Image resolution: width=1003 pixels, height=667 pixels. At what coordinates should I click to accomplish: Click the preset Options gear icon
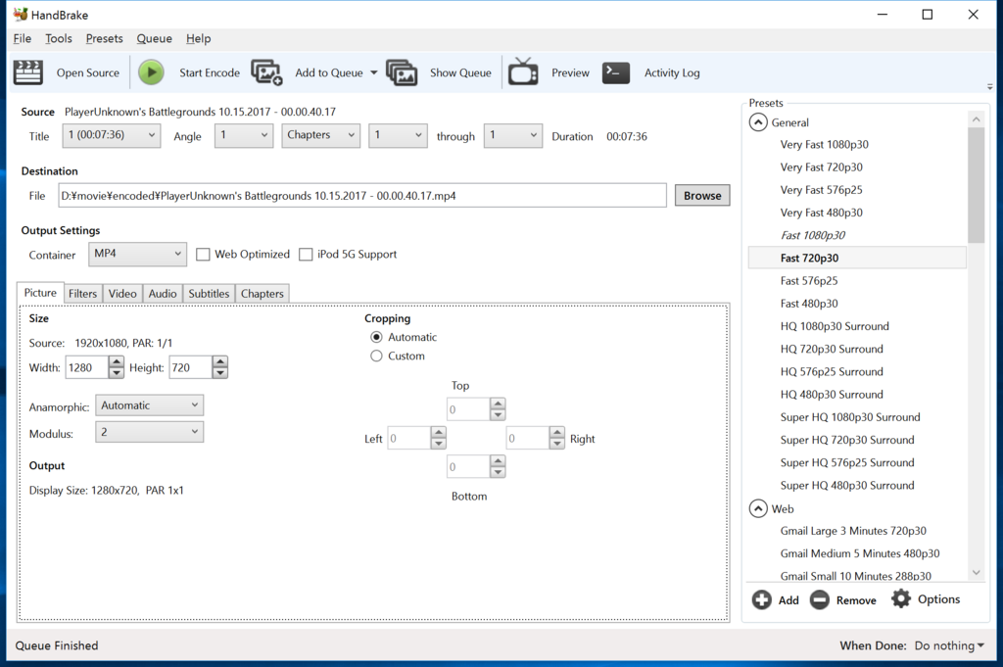tap(901, 599)
